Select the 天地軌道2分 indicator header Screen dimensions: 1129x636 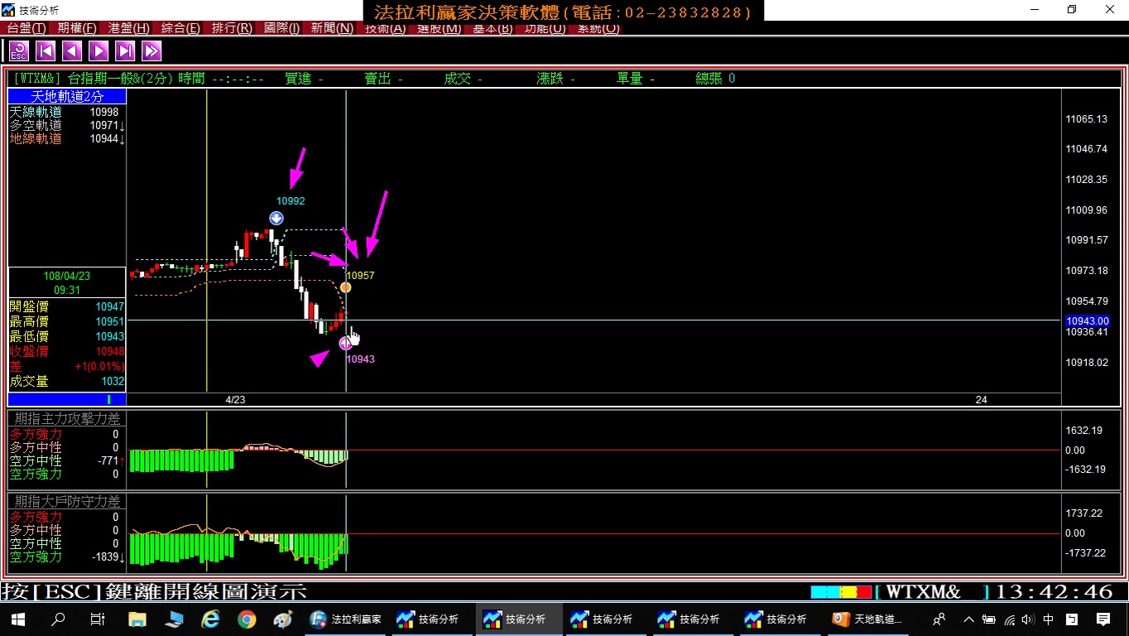[67, 97]
